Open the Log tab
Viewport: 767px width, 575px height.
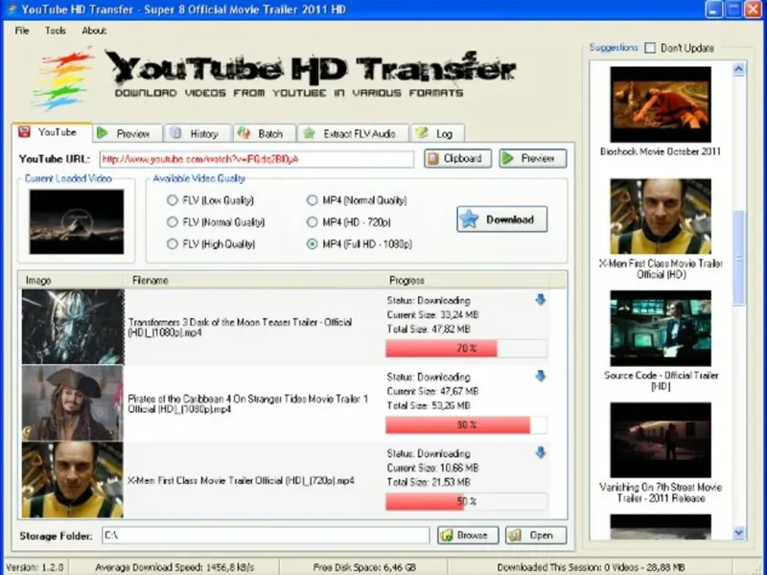coord(438,133)
